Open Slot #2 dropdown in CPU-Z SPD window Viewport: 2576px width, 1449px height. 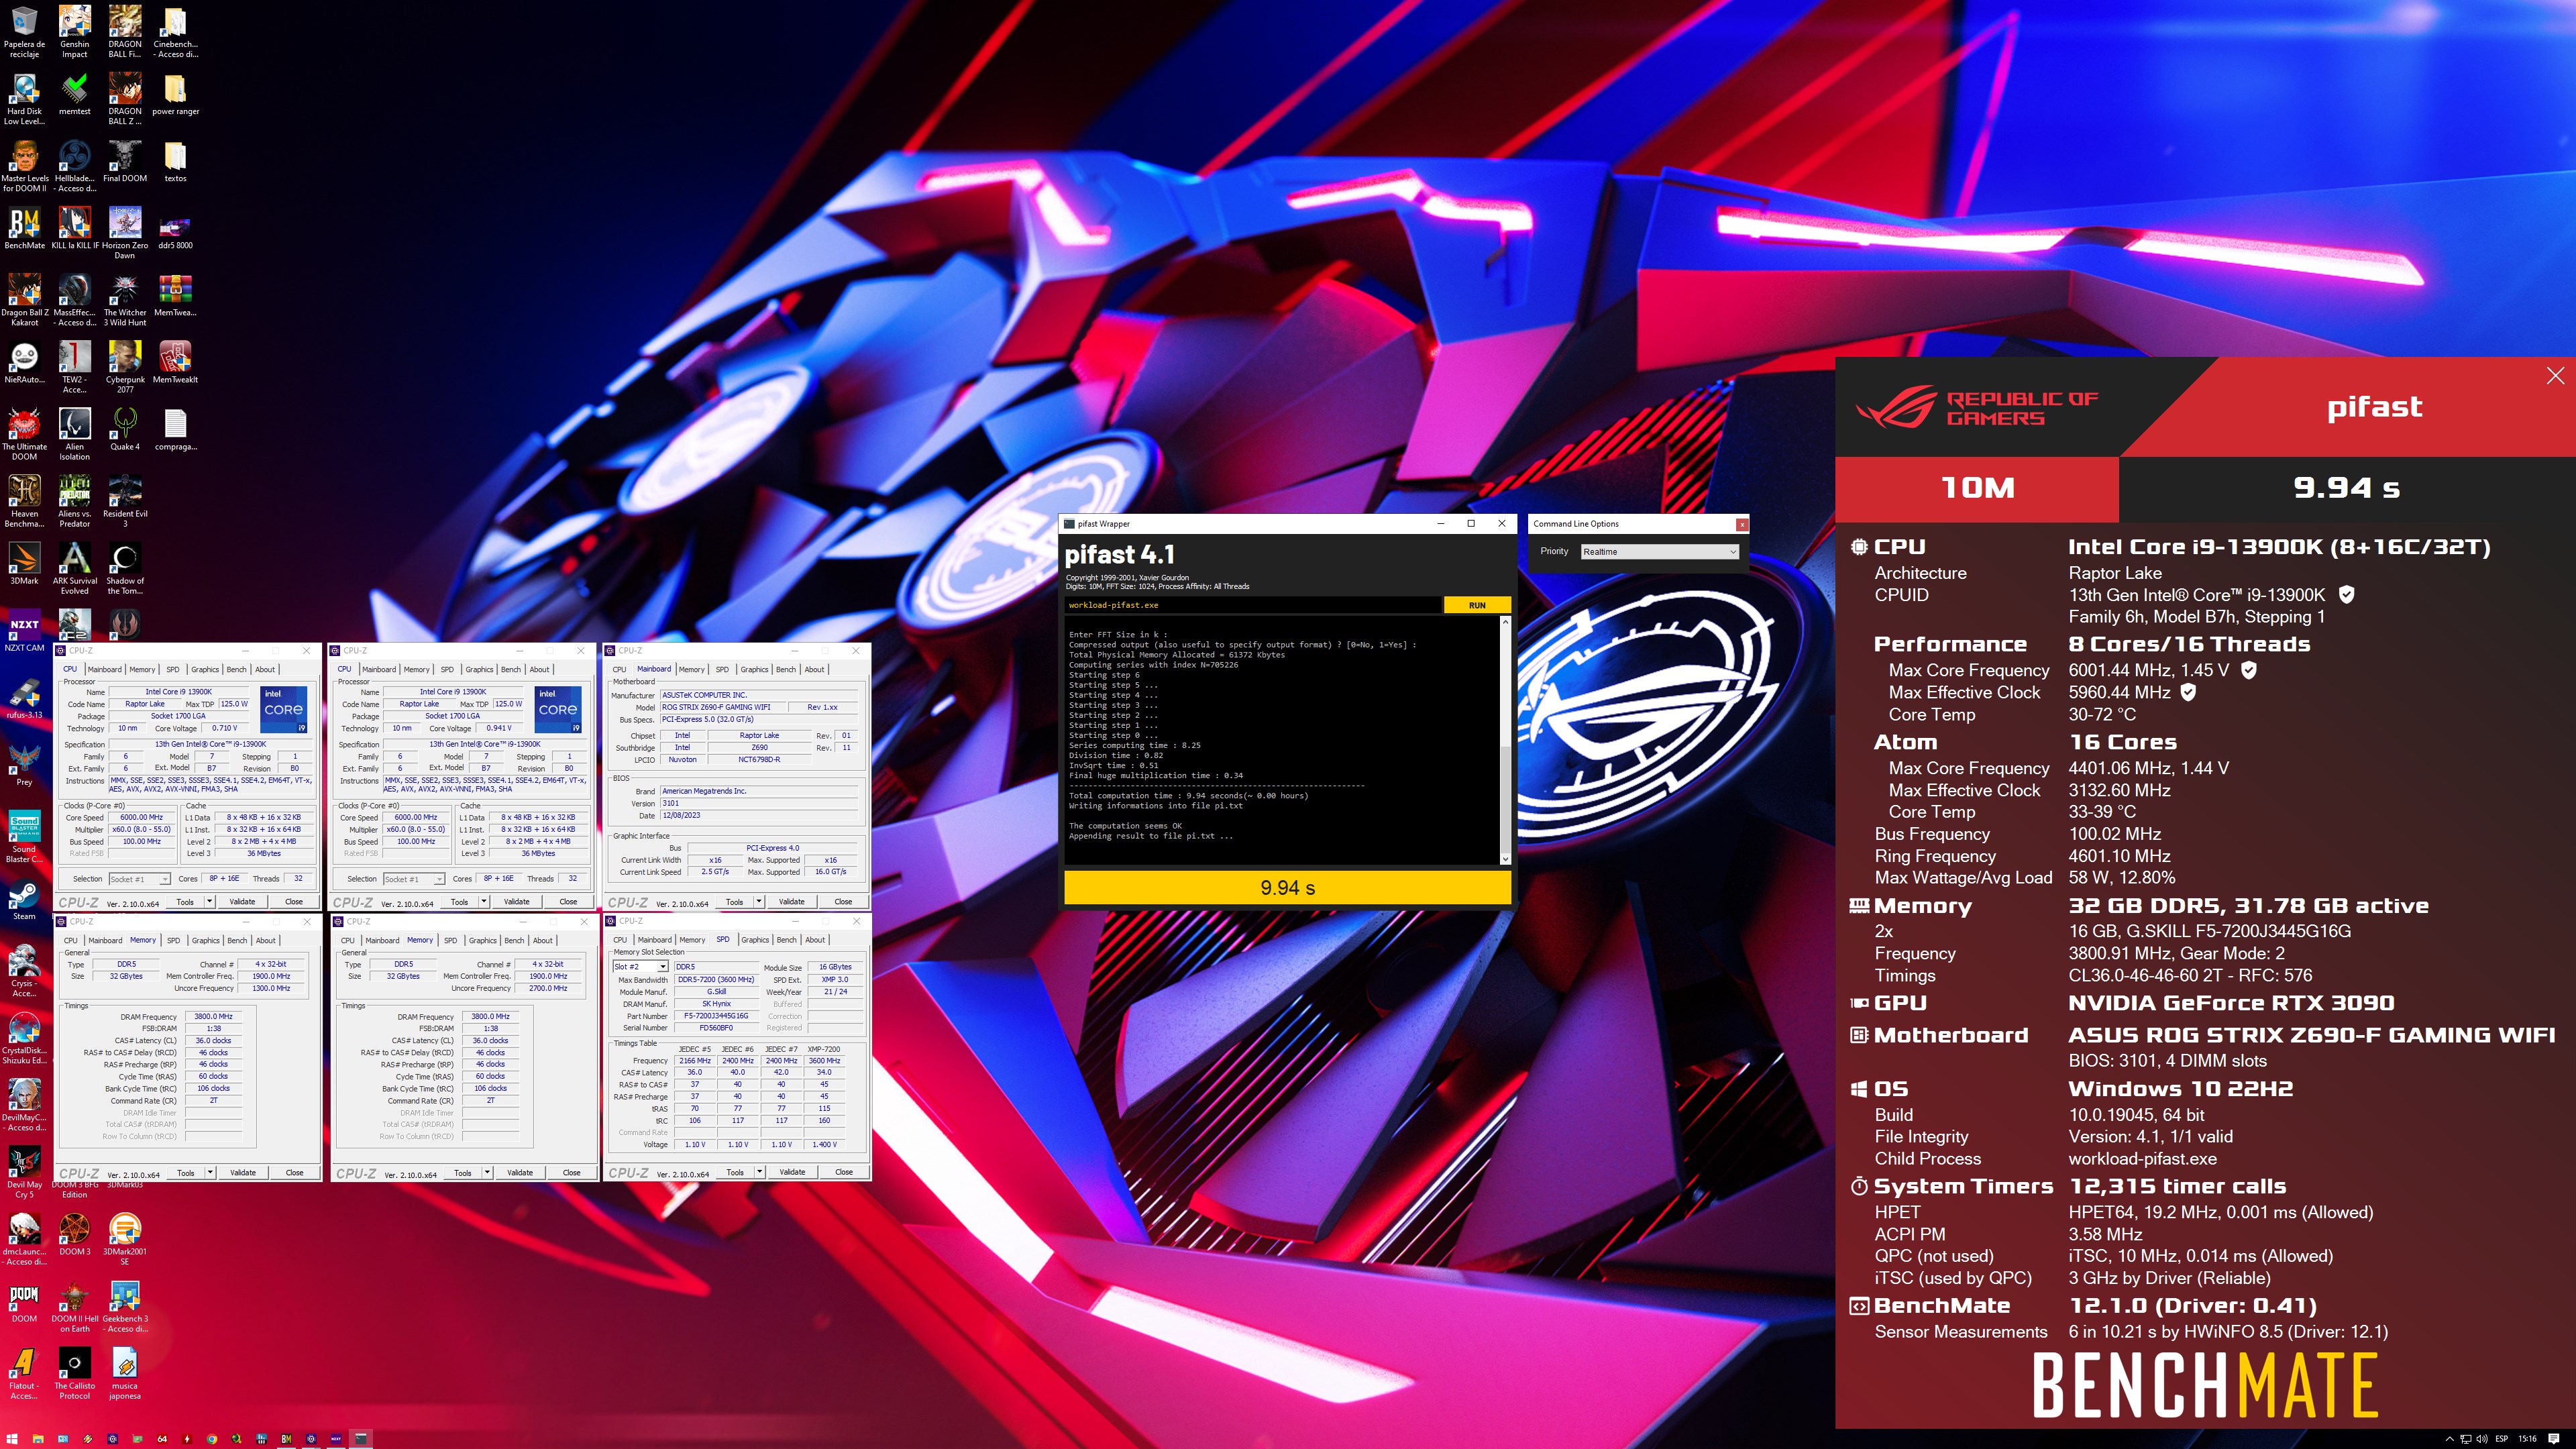click(640, 967)
